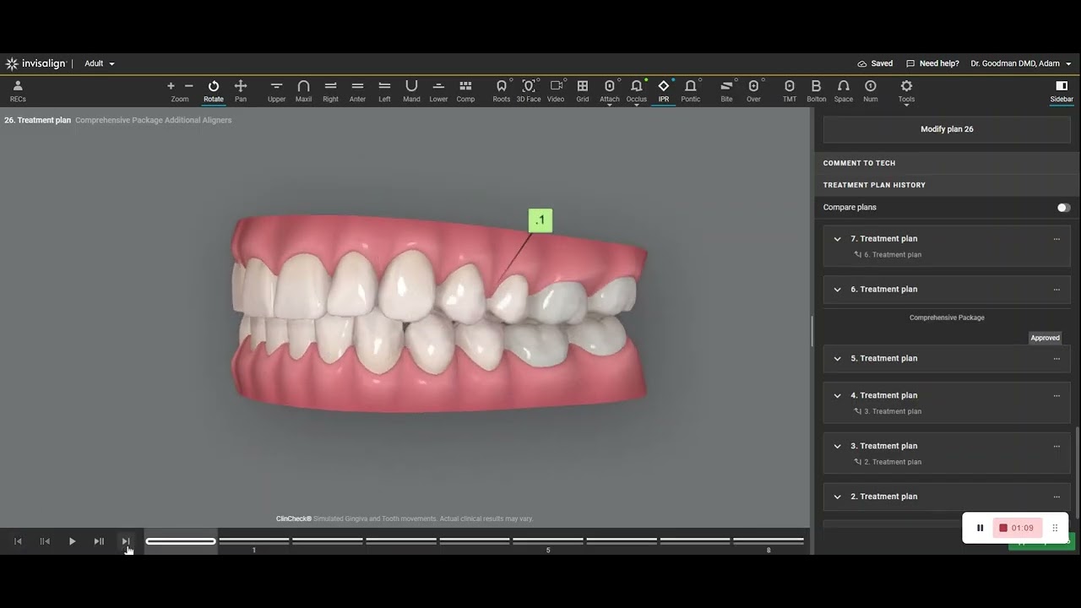1081x608 pixels.
Task: Jump to last stage of animation
Action: point(126,541)
